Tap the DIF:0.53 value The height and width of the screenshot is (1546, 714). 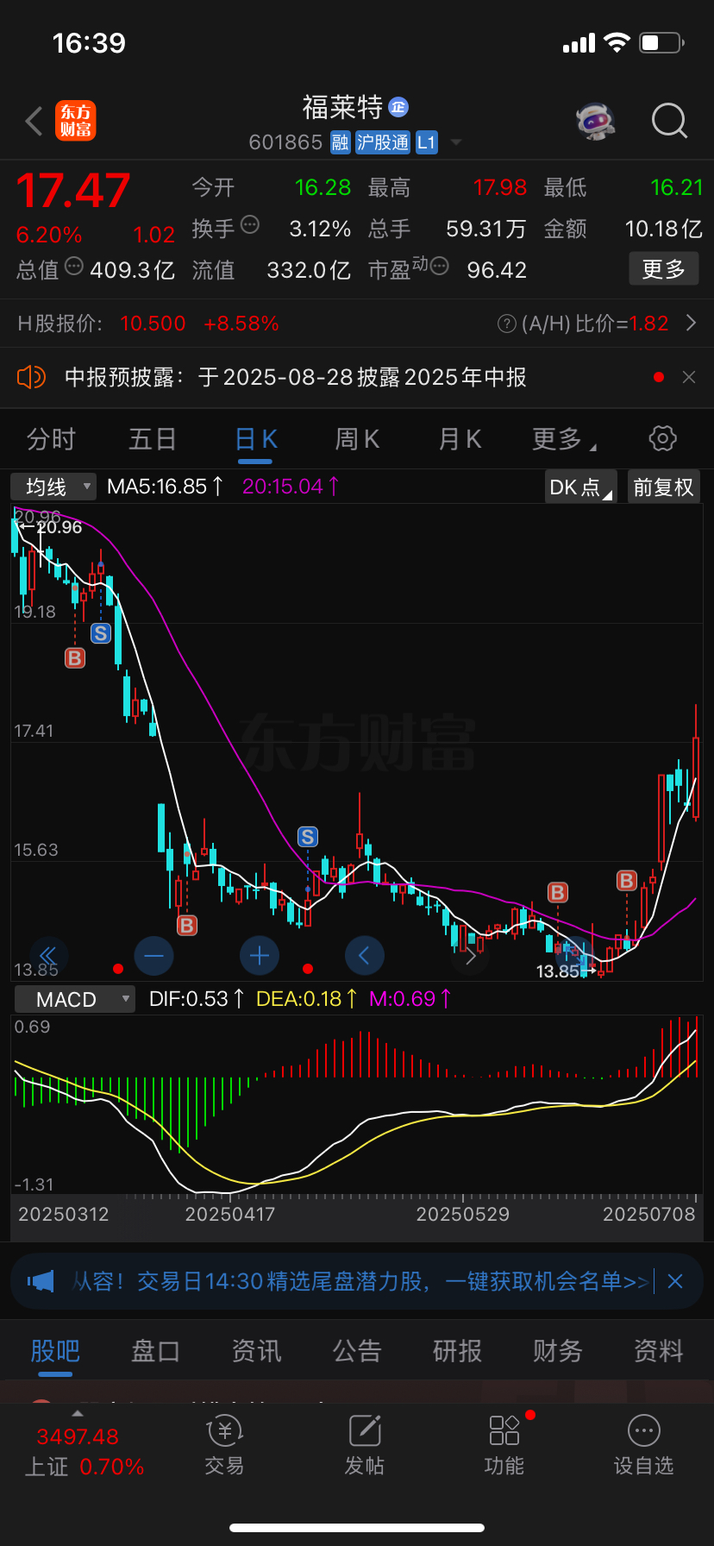[197, 999]
